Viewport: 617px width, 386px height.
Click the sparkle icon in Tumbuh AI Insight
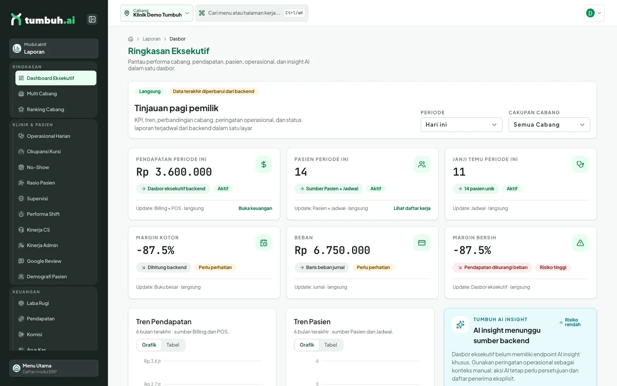(x=460, y=325)
